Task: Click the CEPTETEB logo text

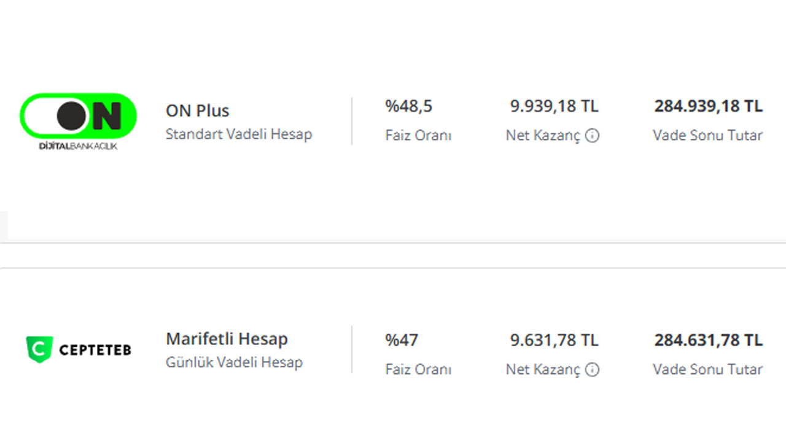Action: coord(95,350)
